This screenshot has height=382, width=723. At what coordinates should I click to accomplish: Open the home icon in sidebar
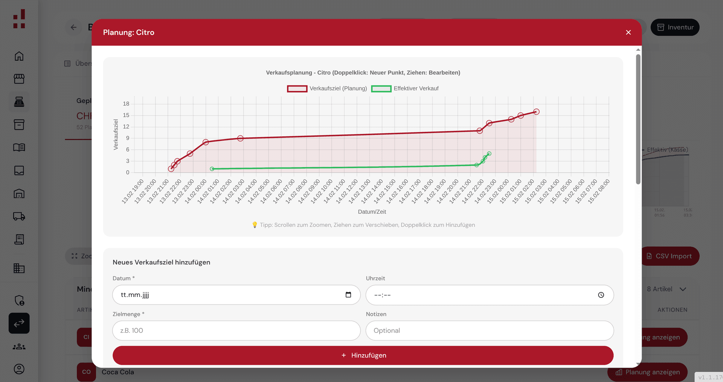[x=19, y=56]
